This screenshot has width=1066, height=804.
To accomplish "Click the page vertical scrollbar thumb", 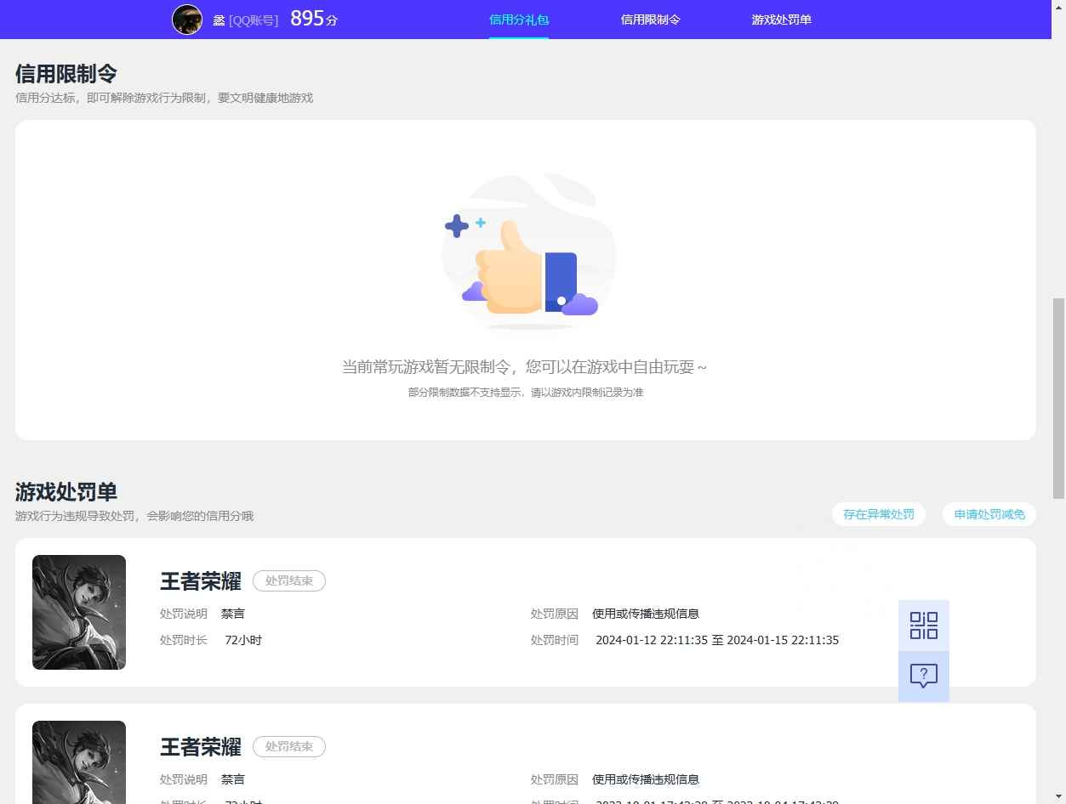I will pyautogui.click(x=1058, y=398).
